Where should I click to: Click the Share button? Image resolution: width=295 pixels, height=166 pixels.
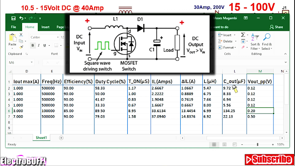[276, 27]
